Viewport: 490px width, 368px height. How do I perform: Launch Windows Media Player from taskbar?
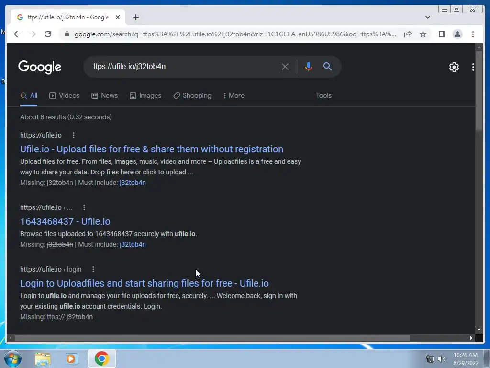pyautogui.click(x=72, y=359)
